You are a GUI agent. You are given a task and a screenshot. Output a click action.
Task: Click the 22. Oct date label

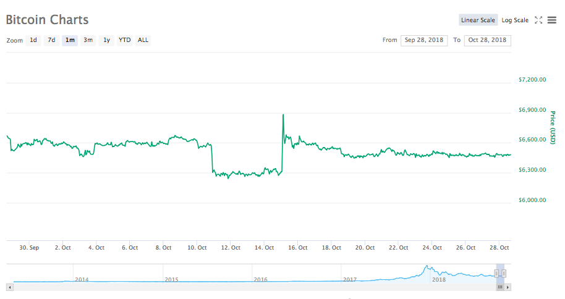[399, 248]
